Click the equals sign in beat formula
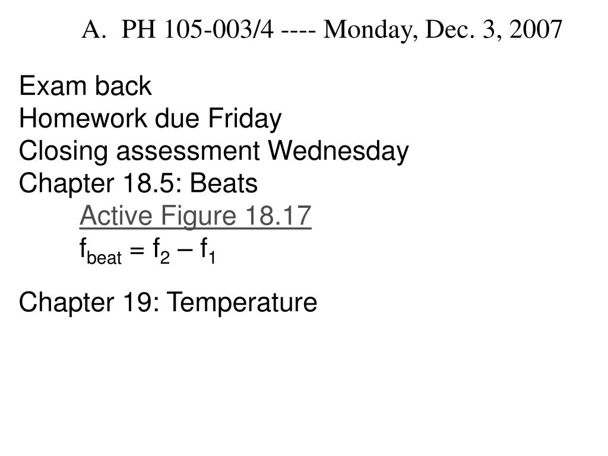Image resolution: width=608 pixels, height=456 pixels. click(x=137, y=250)
